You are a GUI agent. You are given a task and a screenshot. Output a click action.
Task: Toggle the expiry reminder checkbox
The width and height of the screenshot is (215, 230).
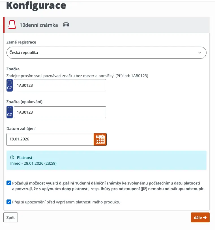pos(9,202)
